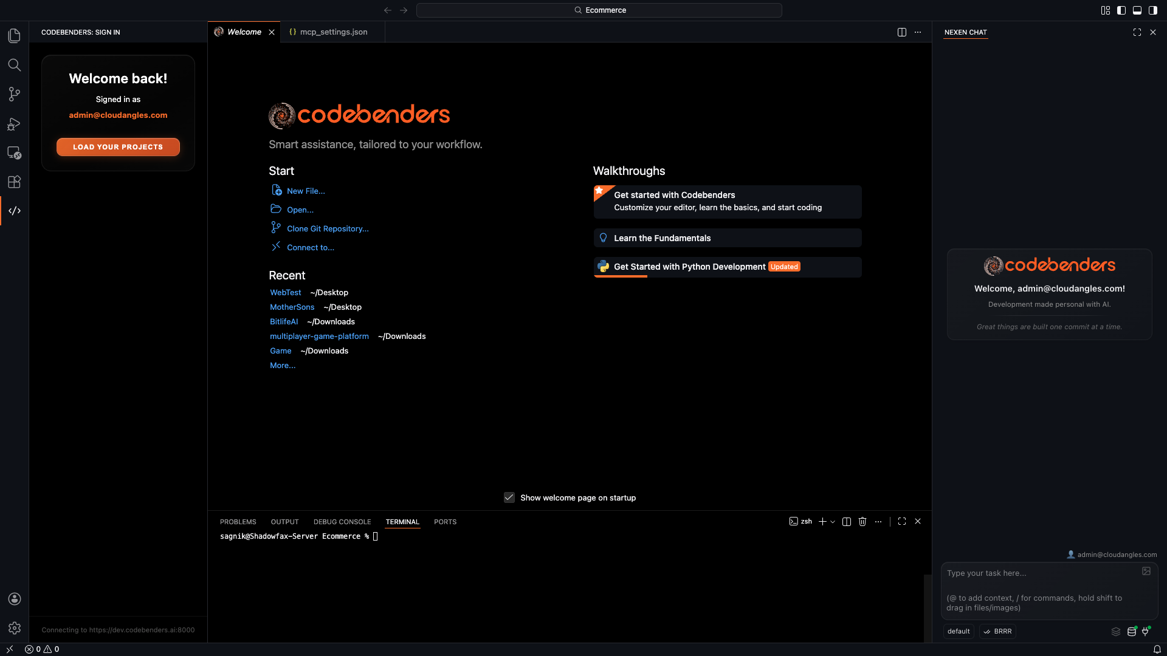Open the Extensions view
This screenshot has width=1167, height=656.
tap(15, 182)
